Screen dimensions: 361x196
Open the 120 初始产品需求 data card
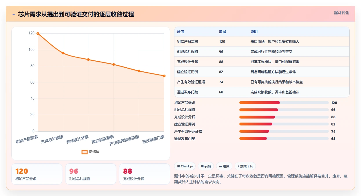(37, 174)
